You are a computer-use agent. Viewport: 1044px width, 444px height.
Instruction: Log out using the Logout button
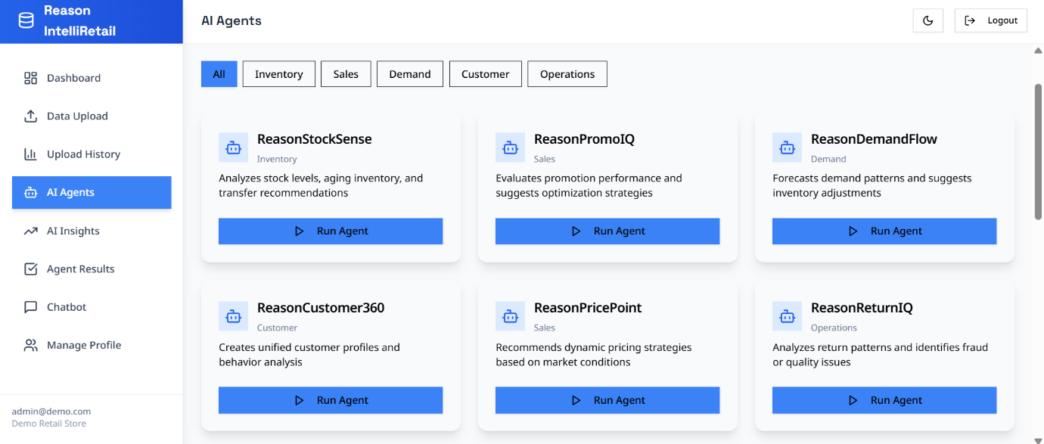[x=990, y=20]
